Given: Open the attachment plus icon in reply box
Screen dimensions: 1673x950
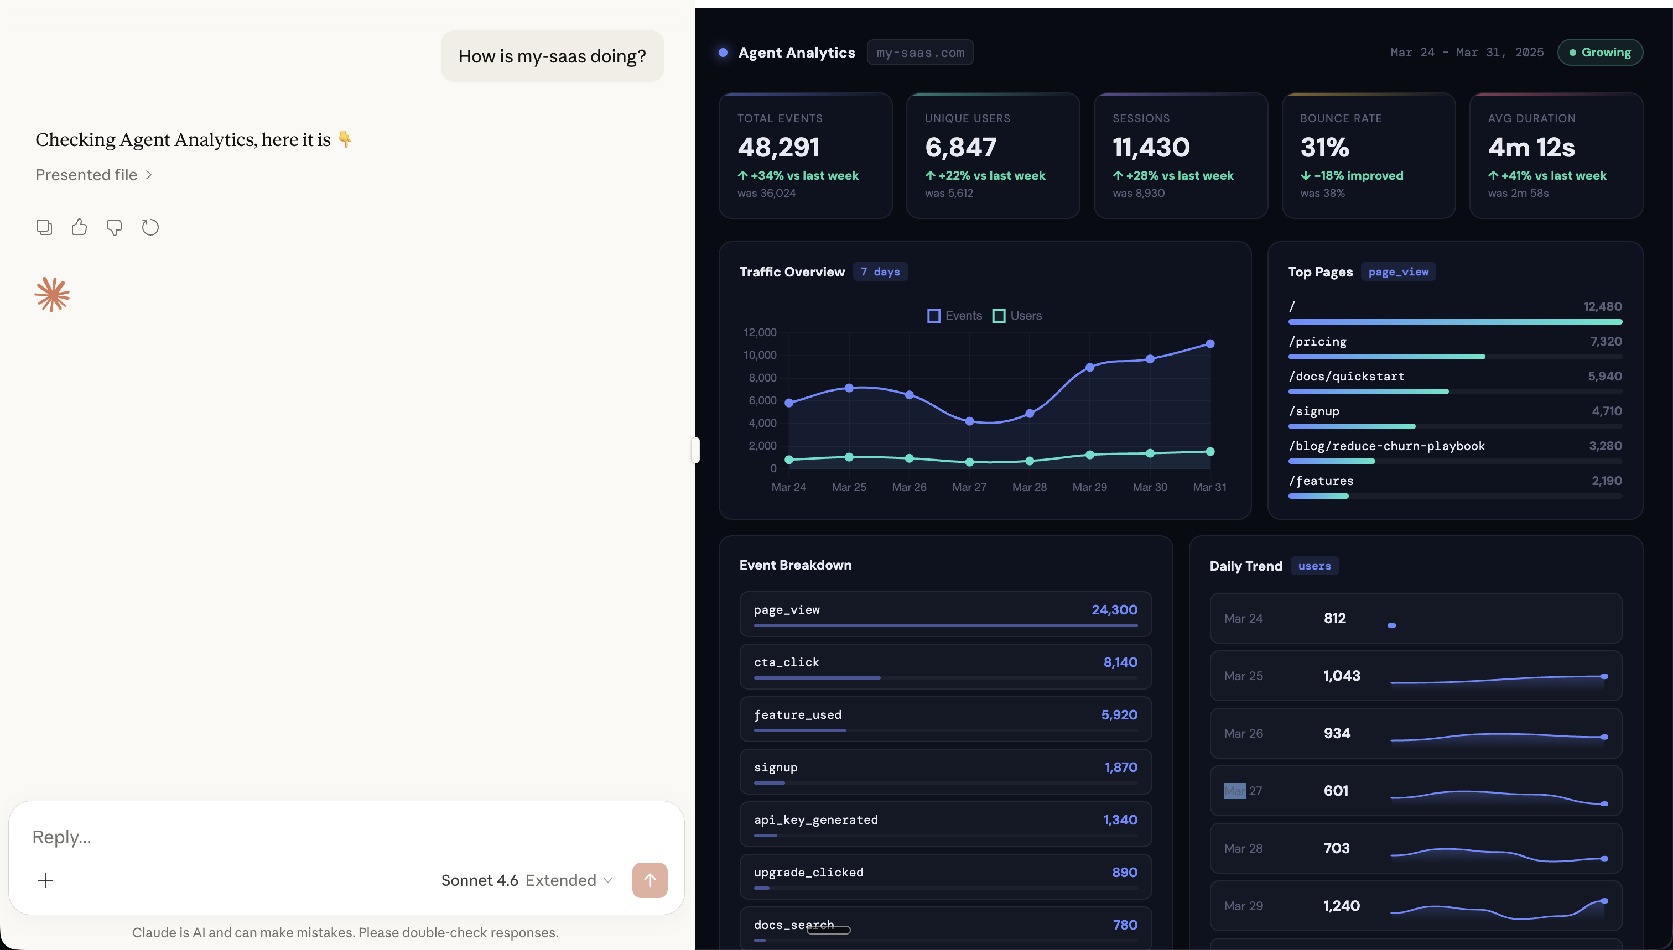Looking at the screenshot, I should point(45,880).
